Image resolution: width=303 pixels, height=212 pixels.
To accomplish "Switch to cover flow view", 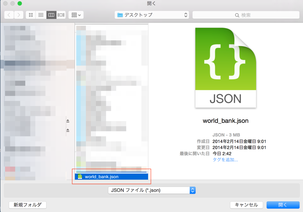I will [x=61, y=15].
